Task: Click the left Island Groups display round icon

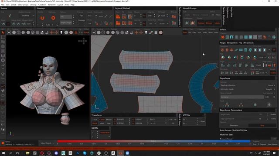Action: point(187,23)
